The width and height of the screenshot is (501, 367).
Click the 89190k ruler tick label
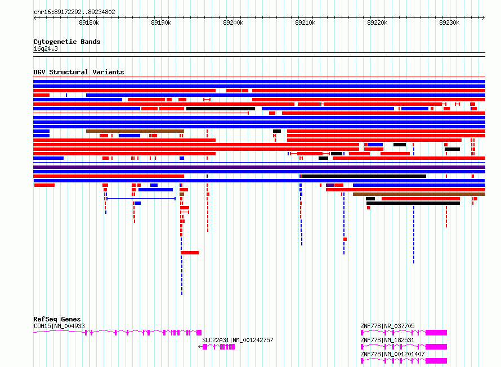pyautogui.click(x=161, y=23)
